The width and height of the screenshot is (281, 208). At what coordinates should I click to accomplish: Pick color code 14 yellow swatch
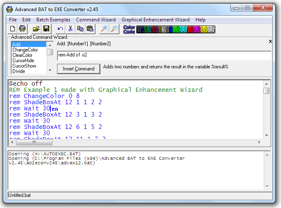click(204, 30)
